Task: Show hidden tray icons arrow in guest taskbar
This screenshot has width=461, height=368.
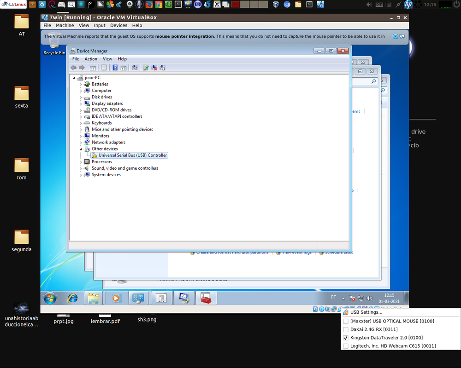Action: (x=343, y=299)
